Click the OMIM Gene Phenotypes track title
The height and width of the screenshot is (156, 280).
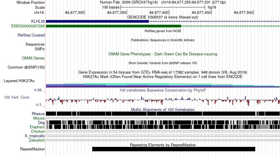click(163, 54)
